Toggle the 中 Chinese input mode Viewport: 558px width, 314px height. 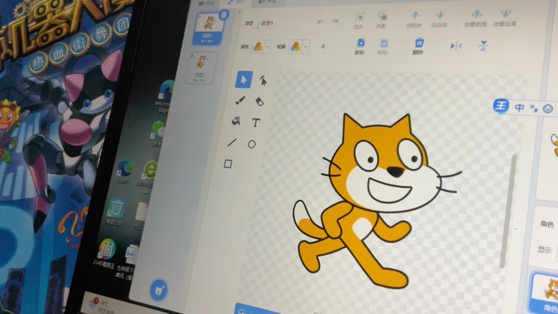(519, 108)
